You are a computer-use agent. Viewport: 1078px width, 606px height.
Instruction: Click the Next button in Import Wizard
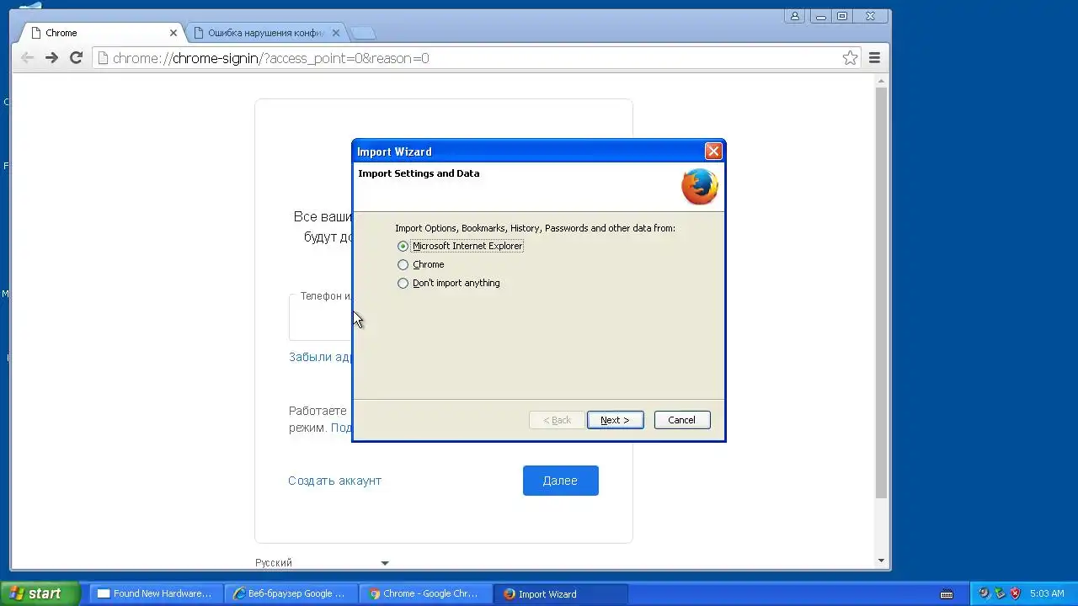[x=615, y=420]
